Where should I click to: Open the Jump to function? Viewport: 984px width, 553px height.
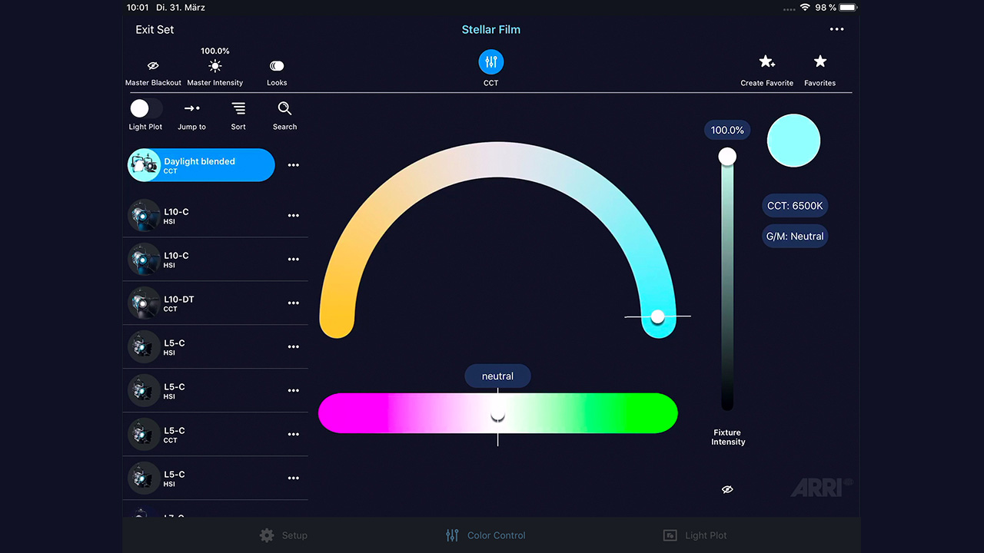191,109
